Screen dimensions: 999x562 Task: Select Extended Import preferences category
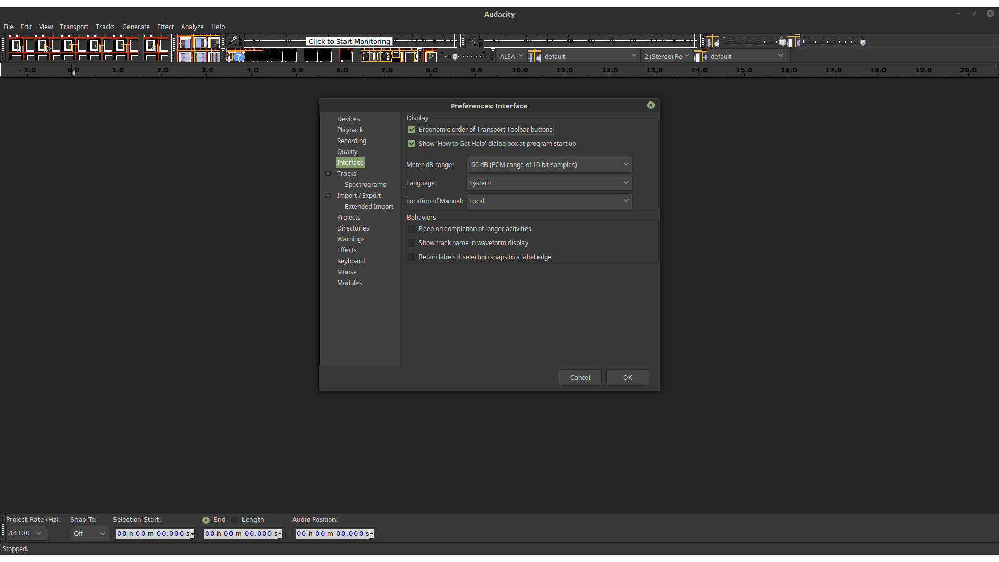point(369,207)
